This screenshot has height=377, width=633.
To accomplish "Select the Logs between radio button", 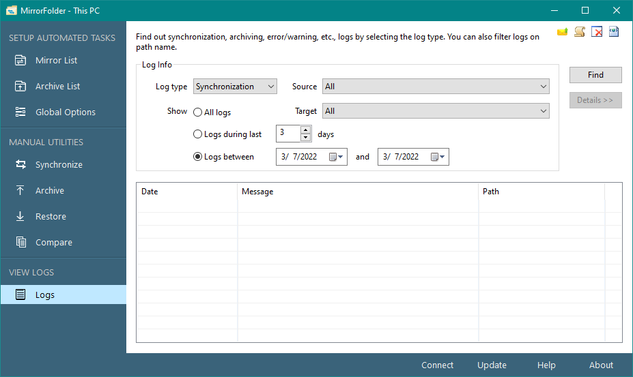I will click(x=197, y=157).
